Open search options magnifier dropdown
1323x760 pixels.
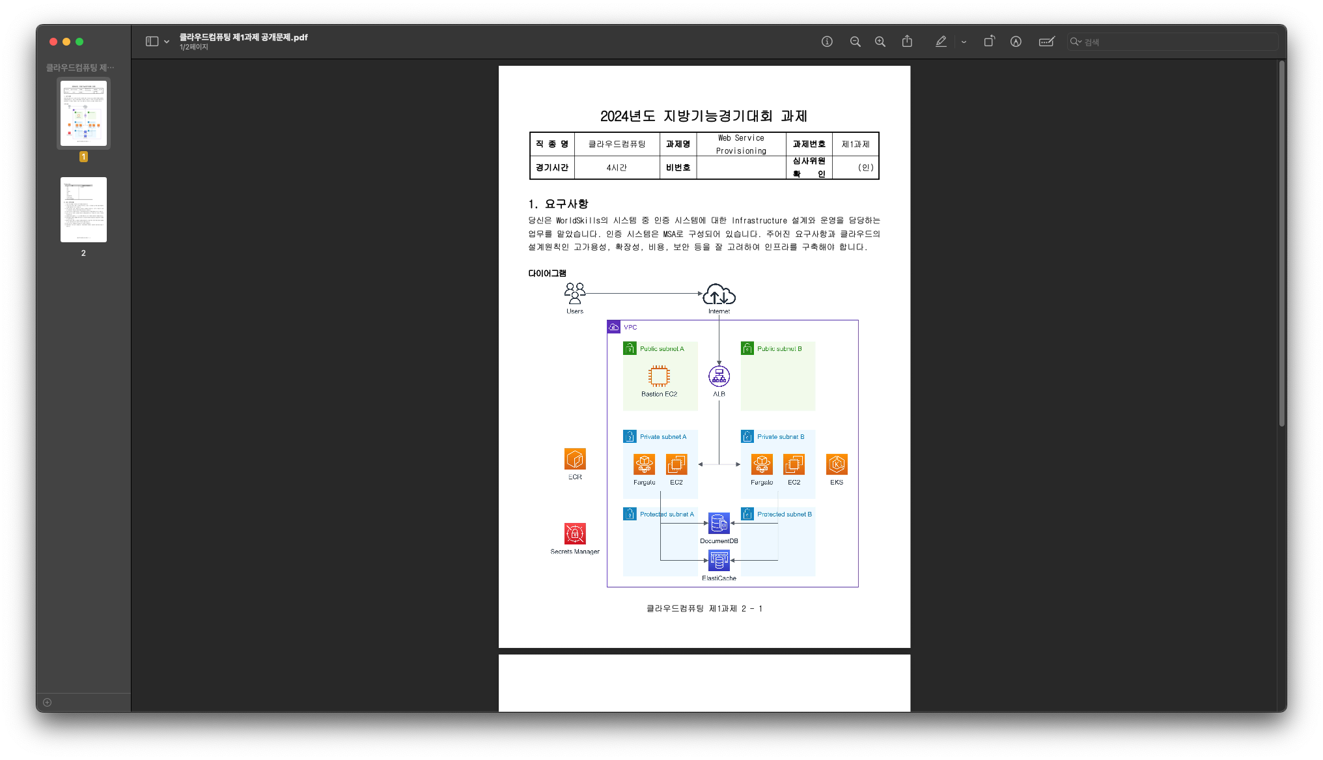click(x=1076, y=42)
